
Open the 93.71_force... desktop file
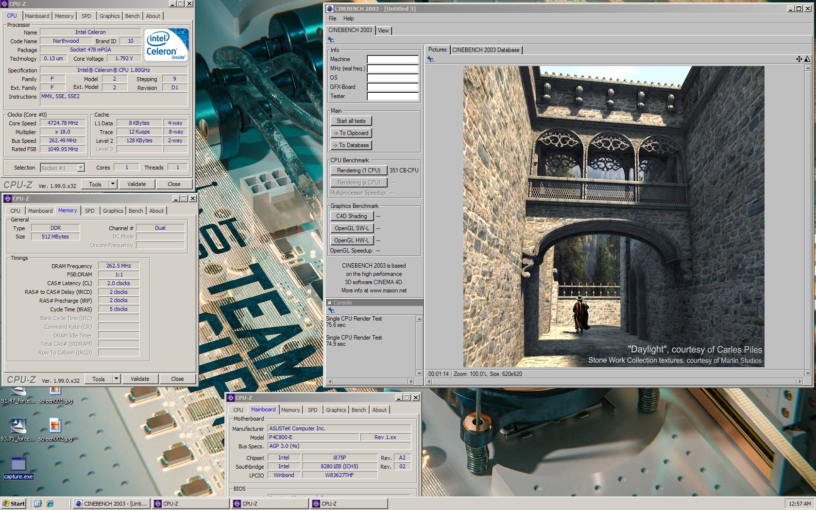tap(18, 430)
